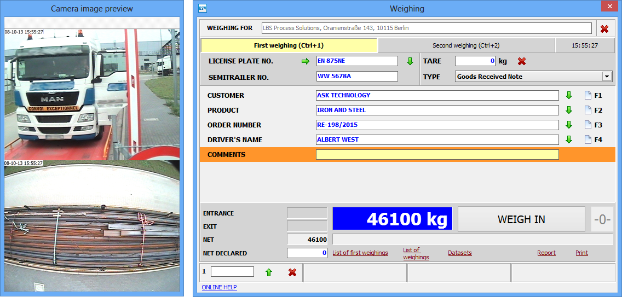
Task: Click the Net value 46100
Action: tap(307, 240)
